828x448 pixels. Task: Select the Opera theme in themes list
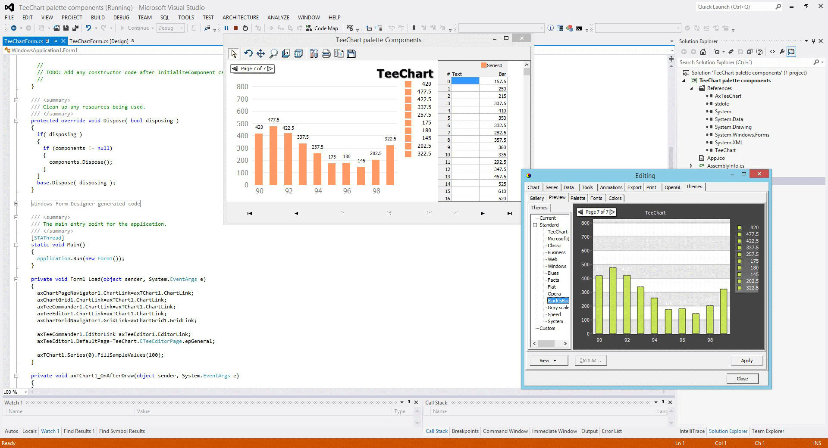click(554, 294)
